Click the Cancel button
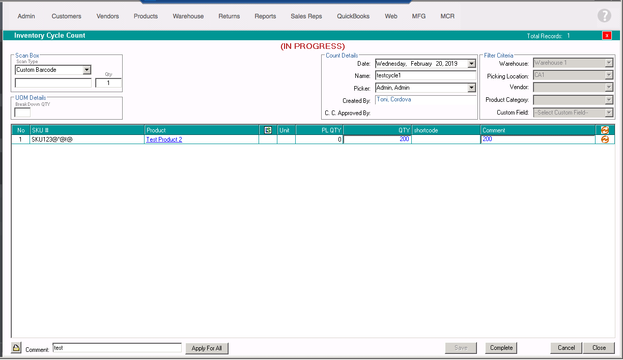The width and height of the screenshot is (623, 360). [x=566, y=348]
